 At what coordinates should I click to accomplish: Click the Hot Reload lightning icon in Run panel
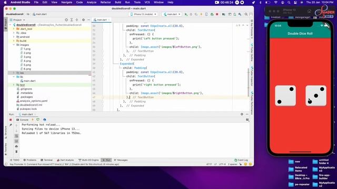pos(33,120)
